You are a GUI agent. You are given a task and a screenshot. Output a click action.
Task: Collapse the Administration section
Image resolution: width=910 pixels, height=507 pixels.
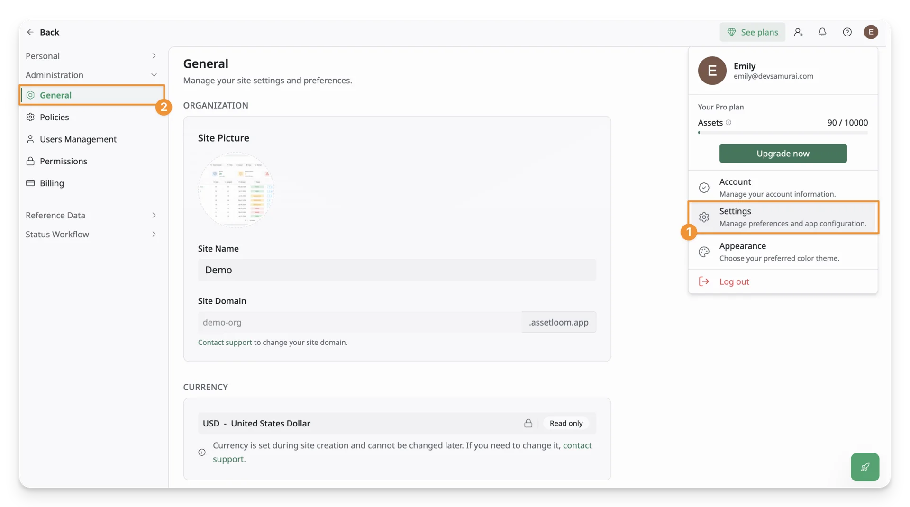coord(91,75)
